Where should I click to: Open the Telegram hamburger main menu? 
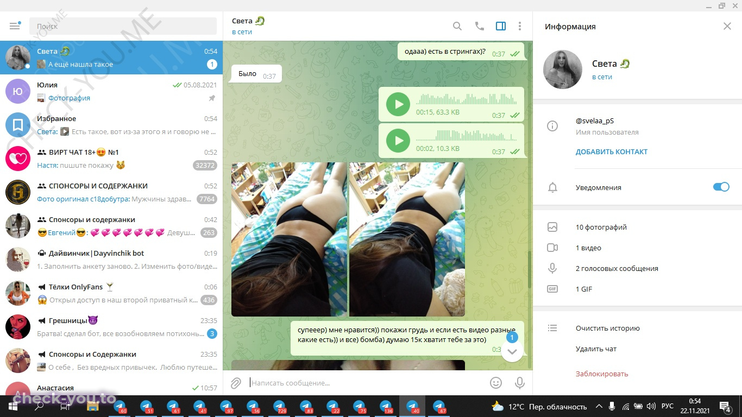(x=15, y=26)
